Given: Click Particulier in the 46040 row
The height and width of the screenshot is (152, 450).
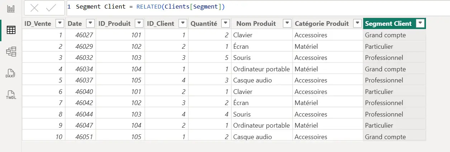Looking at the screenshot, I should [379, 92].
